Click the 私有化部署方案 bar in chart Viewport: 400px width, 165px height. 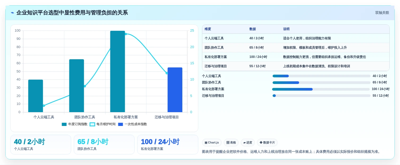pyautogui.click(x=118, y=71)
